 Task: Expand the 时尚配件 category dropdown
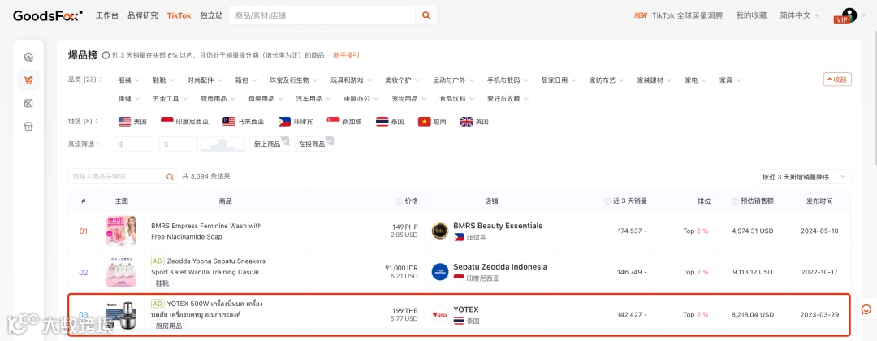coord(205,80)
